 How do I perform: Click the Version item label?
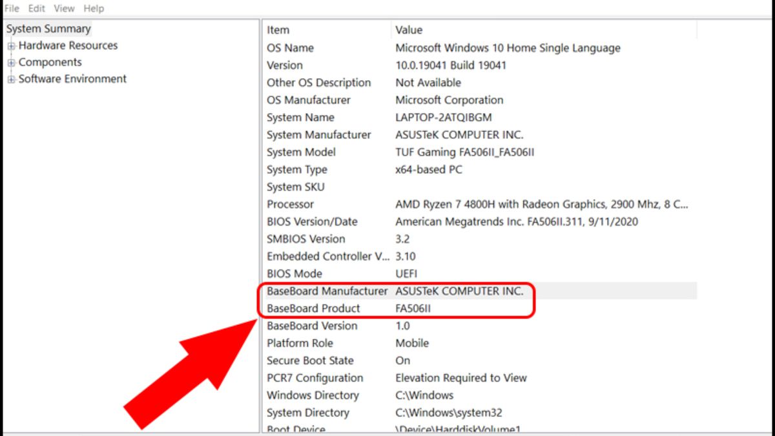tap(284, 65)
